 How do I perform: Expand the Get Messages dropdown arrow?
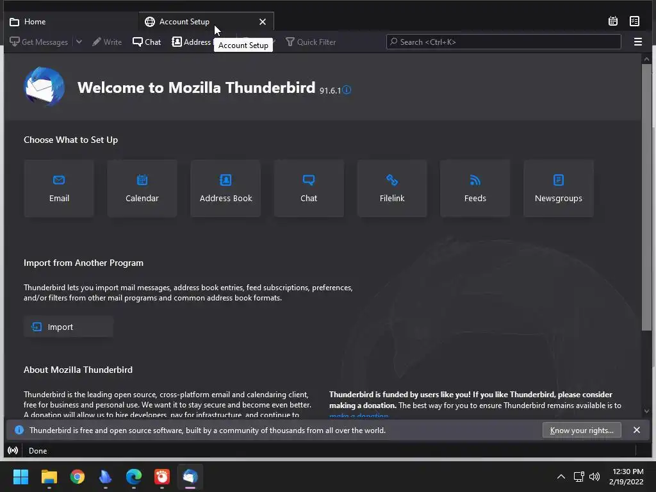(x=79, y=42)
